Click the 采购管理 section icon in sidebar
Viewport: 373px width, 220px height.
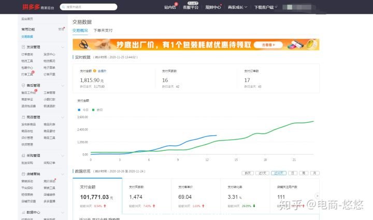pos(23,155)
